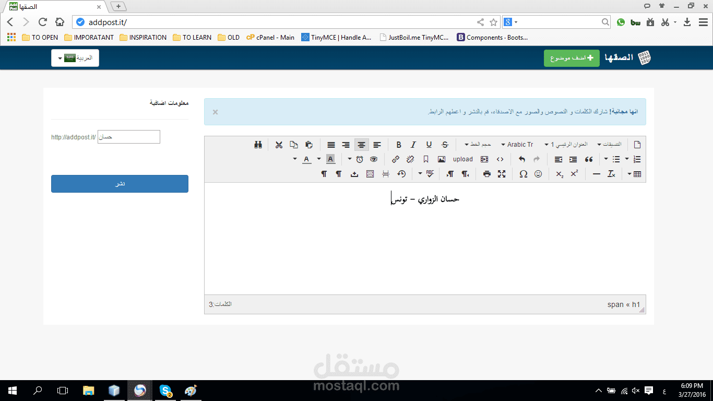Open the cPanel - Main bookmark
Image resolution: width=713 pixels, height=401 pixels.
[x=270, y=38]
